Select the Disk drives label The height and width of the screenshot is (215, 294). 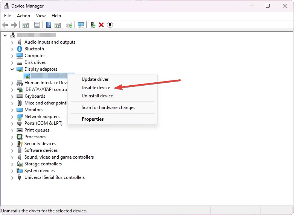pyautogui.click(x=35, y=62)
